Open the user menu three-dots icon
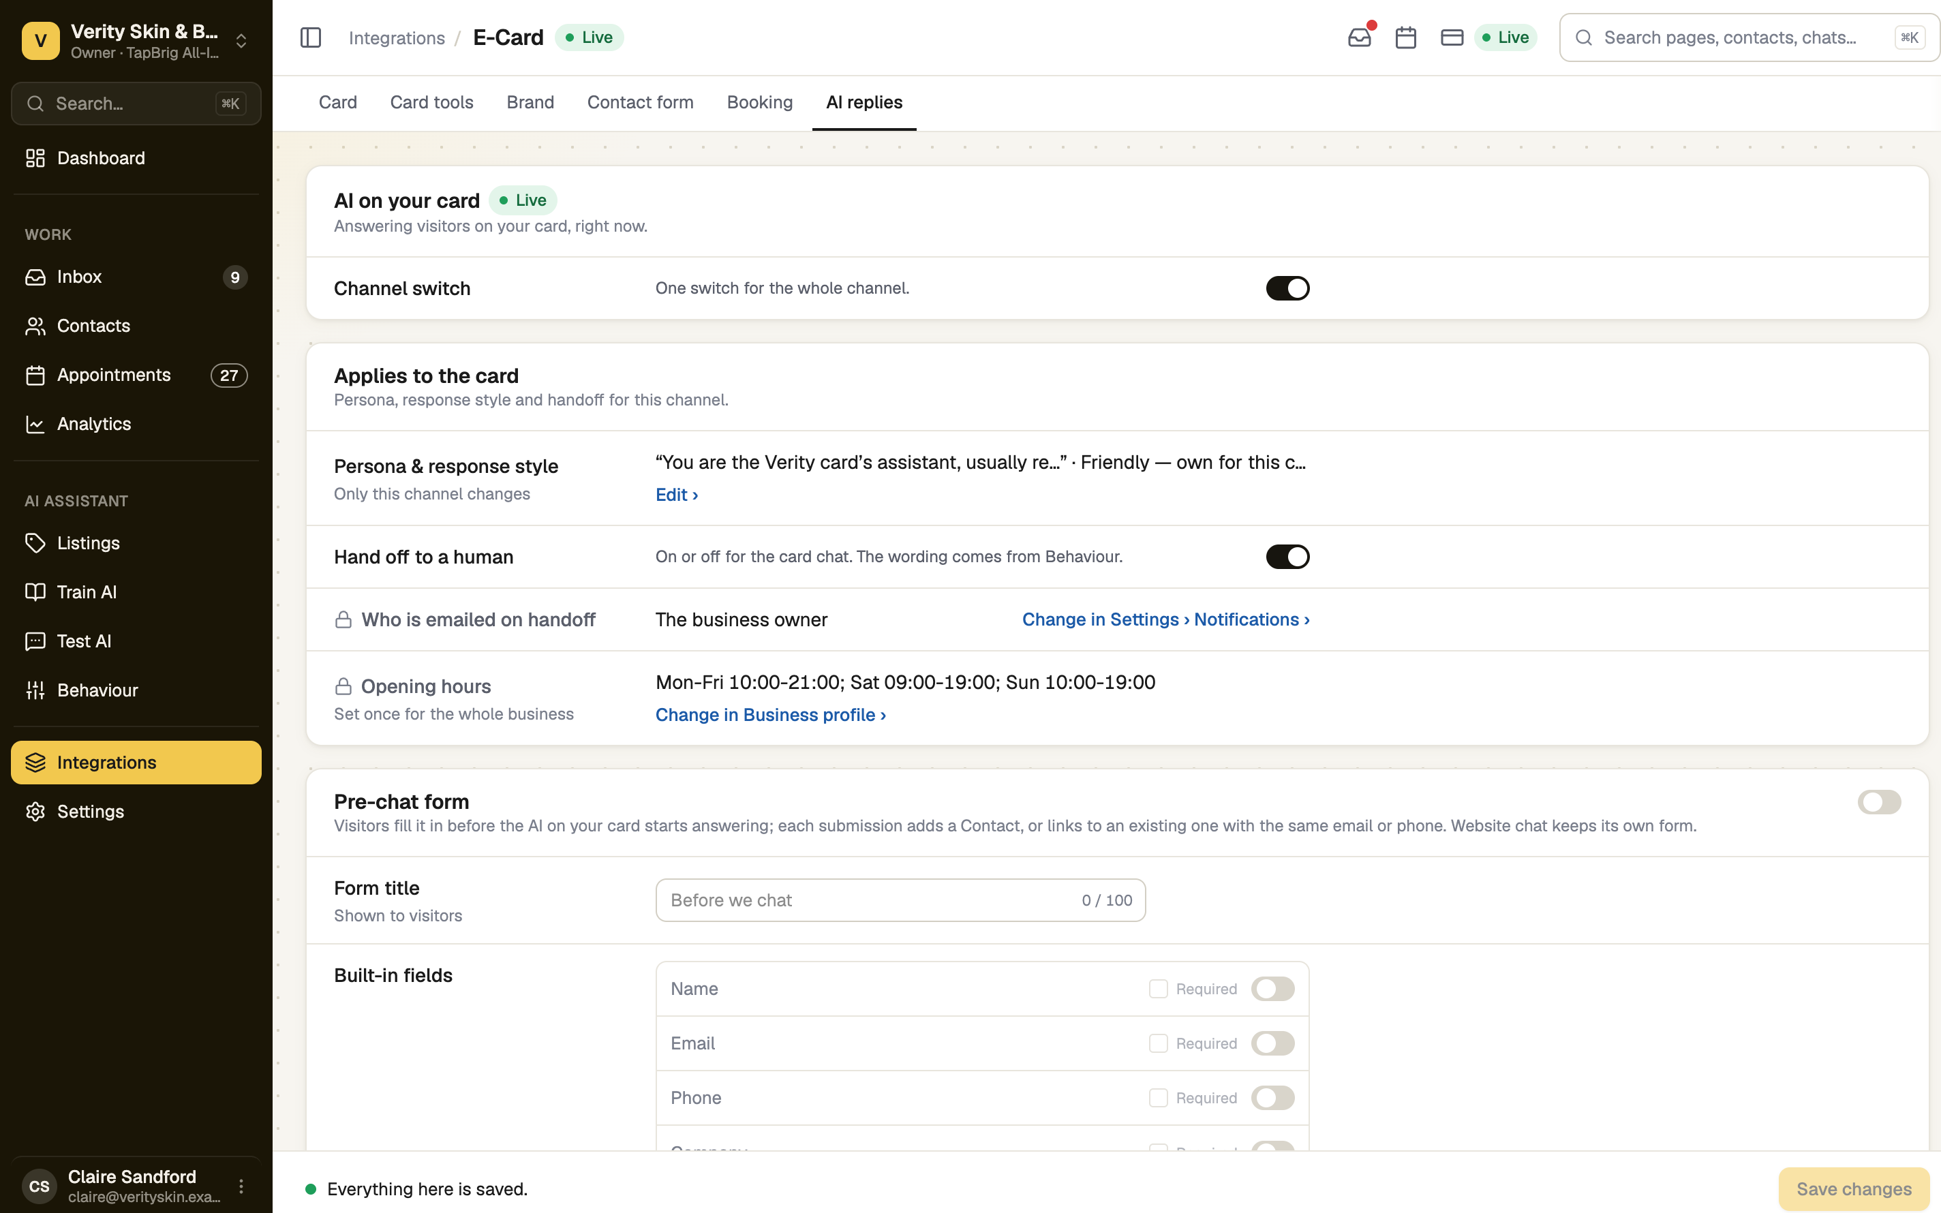The image size is (1941, 1213). [241, 1186]
